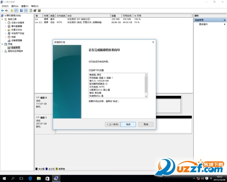227x182 pixels.
Task: Click the Disk 1 drive icon
Action: 38,117
